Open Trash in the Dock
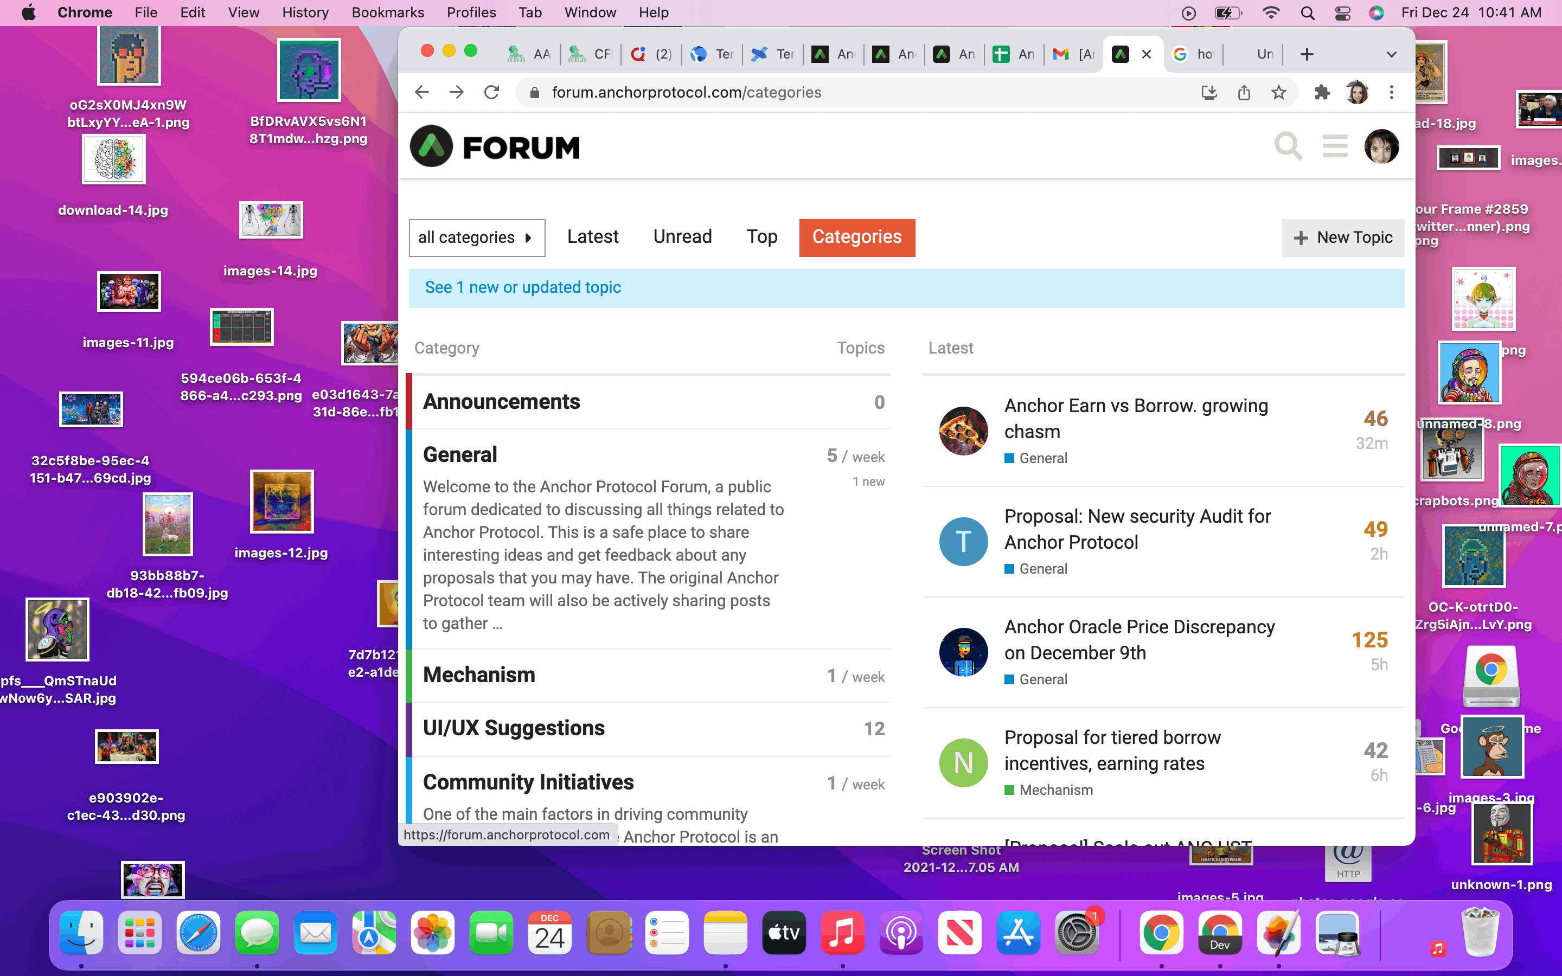Image resolution: width=1562 pixels, height=976 pixels. tap(1481, 931)
